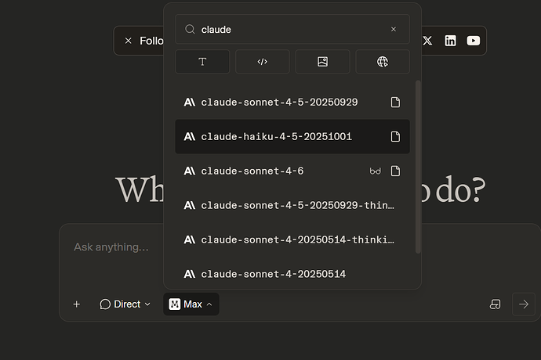Choose claude-sonnet-4-6 model
The height and width of the screenshot is (360, 541).
(x=292, y=171)
